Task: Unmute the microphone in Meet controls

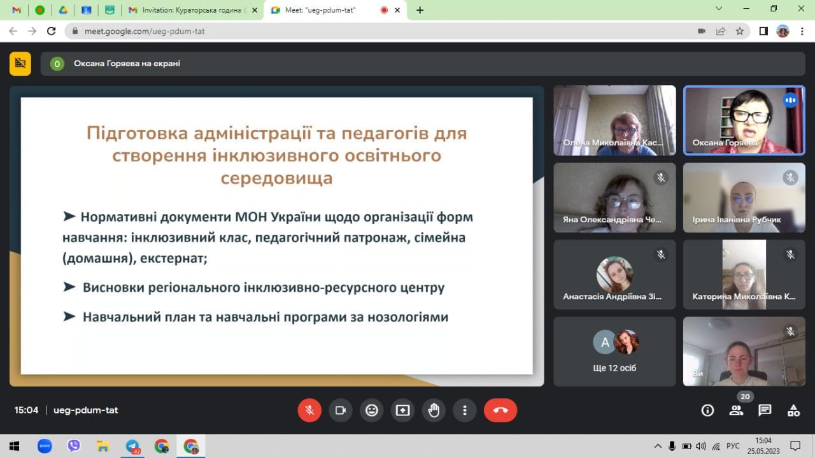Action: pyautogui.click(x=309, y=410)
